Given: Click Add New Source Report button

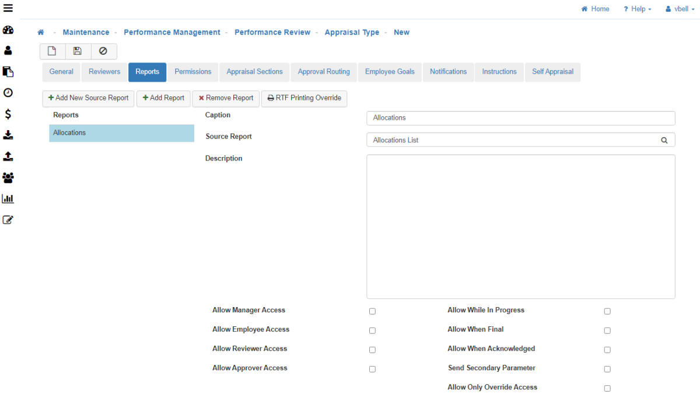Looking at the screenshot, I should pos(88,98).
